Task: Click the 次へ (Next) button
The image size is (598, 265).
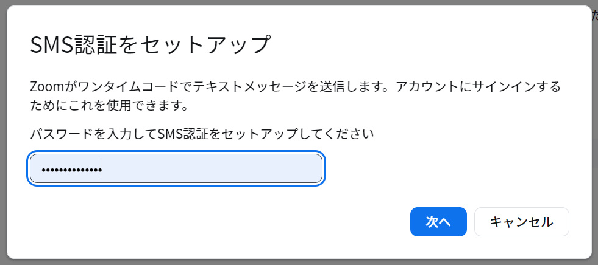Action: click(x=438, y=222)
